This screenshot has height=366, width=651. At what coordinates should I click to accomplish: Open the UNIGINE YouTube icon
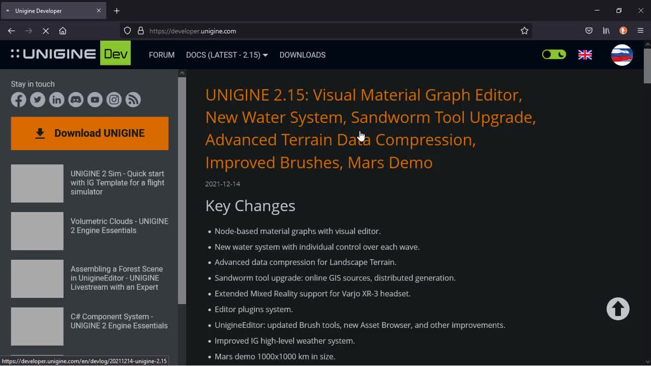tap(95, 100)
